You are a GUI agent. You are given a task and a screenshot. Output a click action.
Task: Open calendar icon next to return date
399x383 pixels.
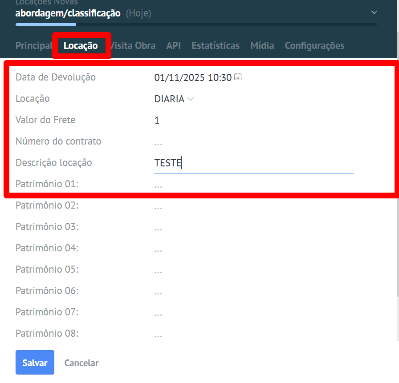pos(238,77)
